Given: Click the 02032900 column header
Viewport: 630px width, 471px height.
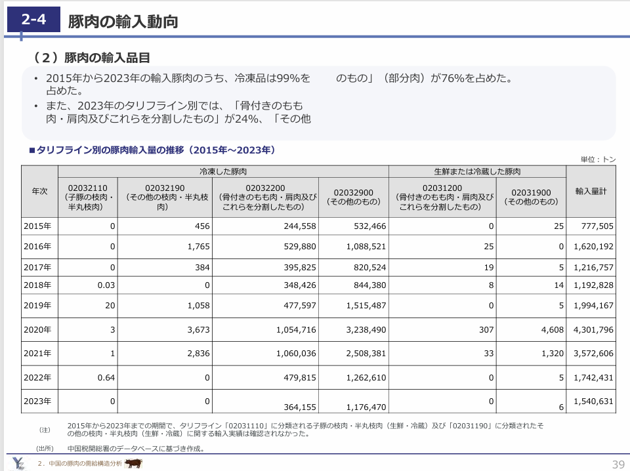Looking at the screenshot, I should pos(354,197).
